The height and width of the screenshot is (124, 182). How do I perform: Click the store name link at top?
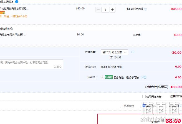coord(7,2)
